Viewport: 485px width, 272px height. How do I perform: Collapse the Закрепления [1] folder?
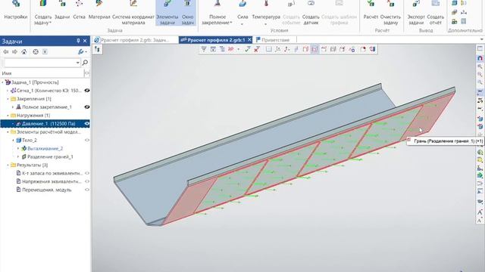tap(8, 99)
